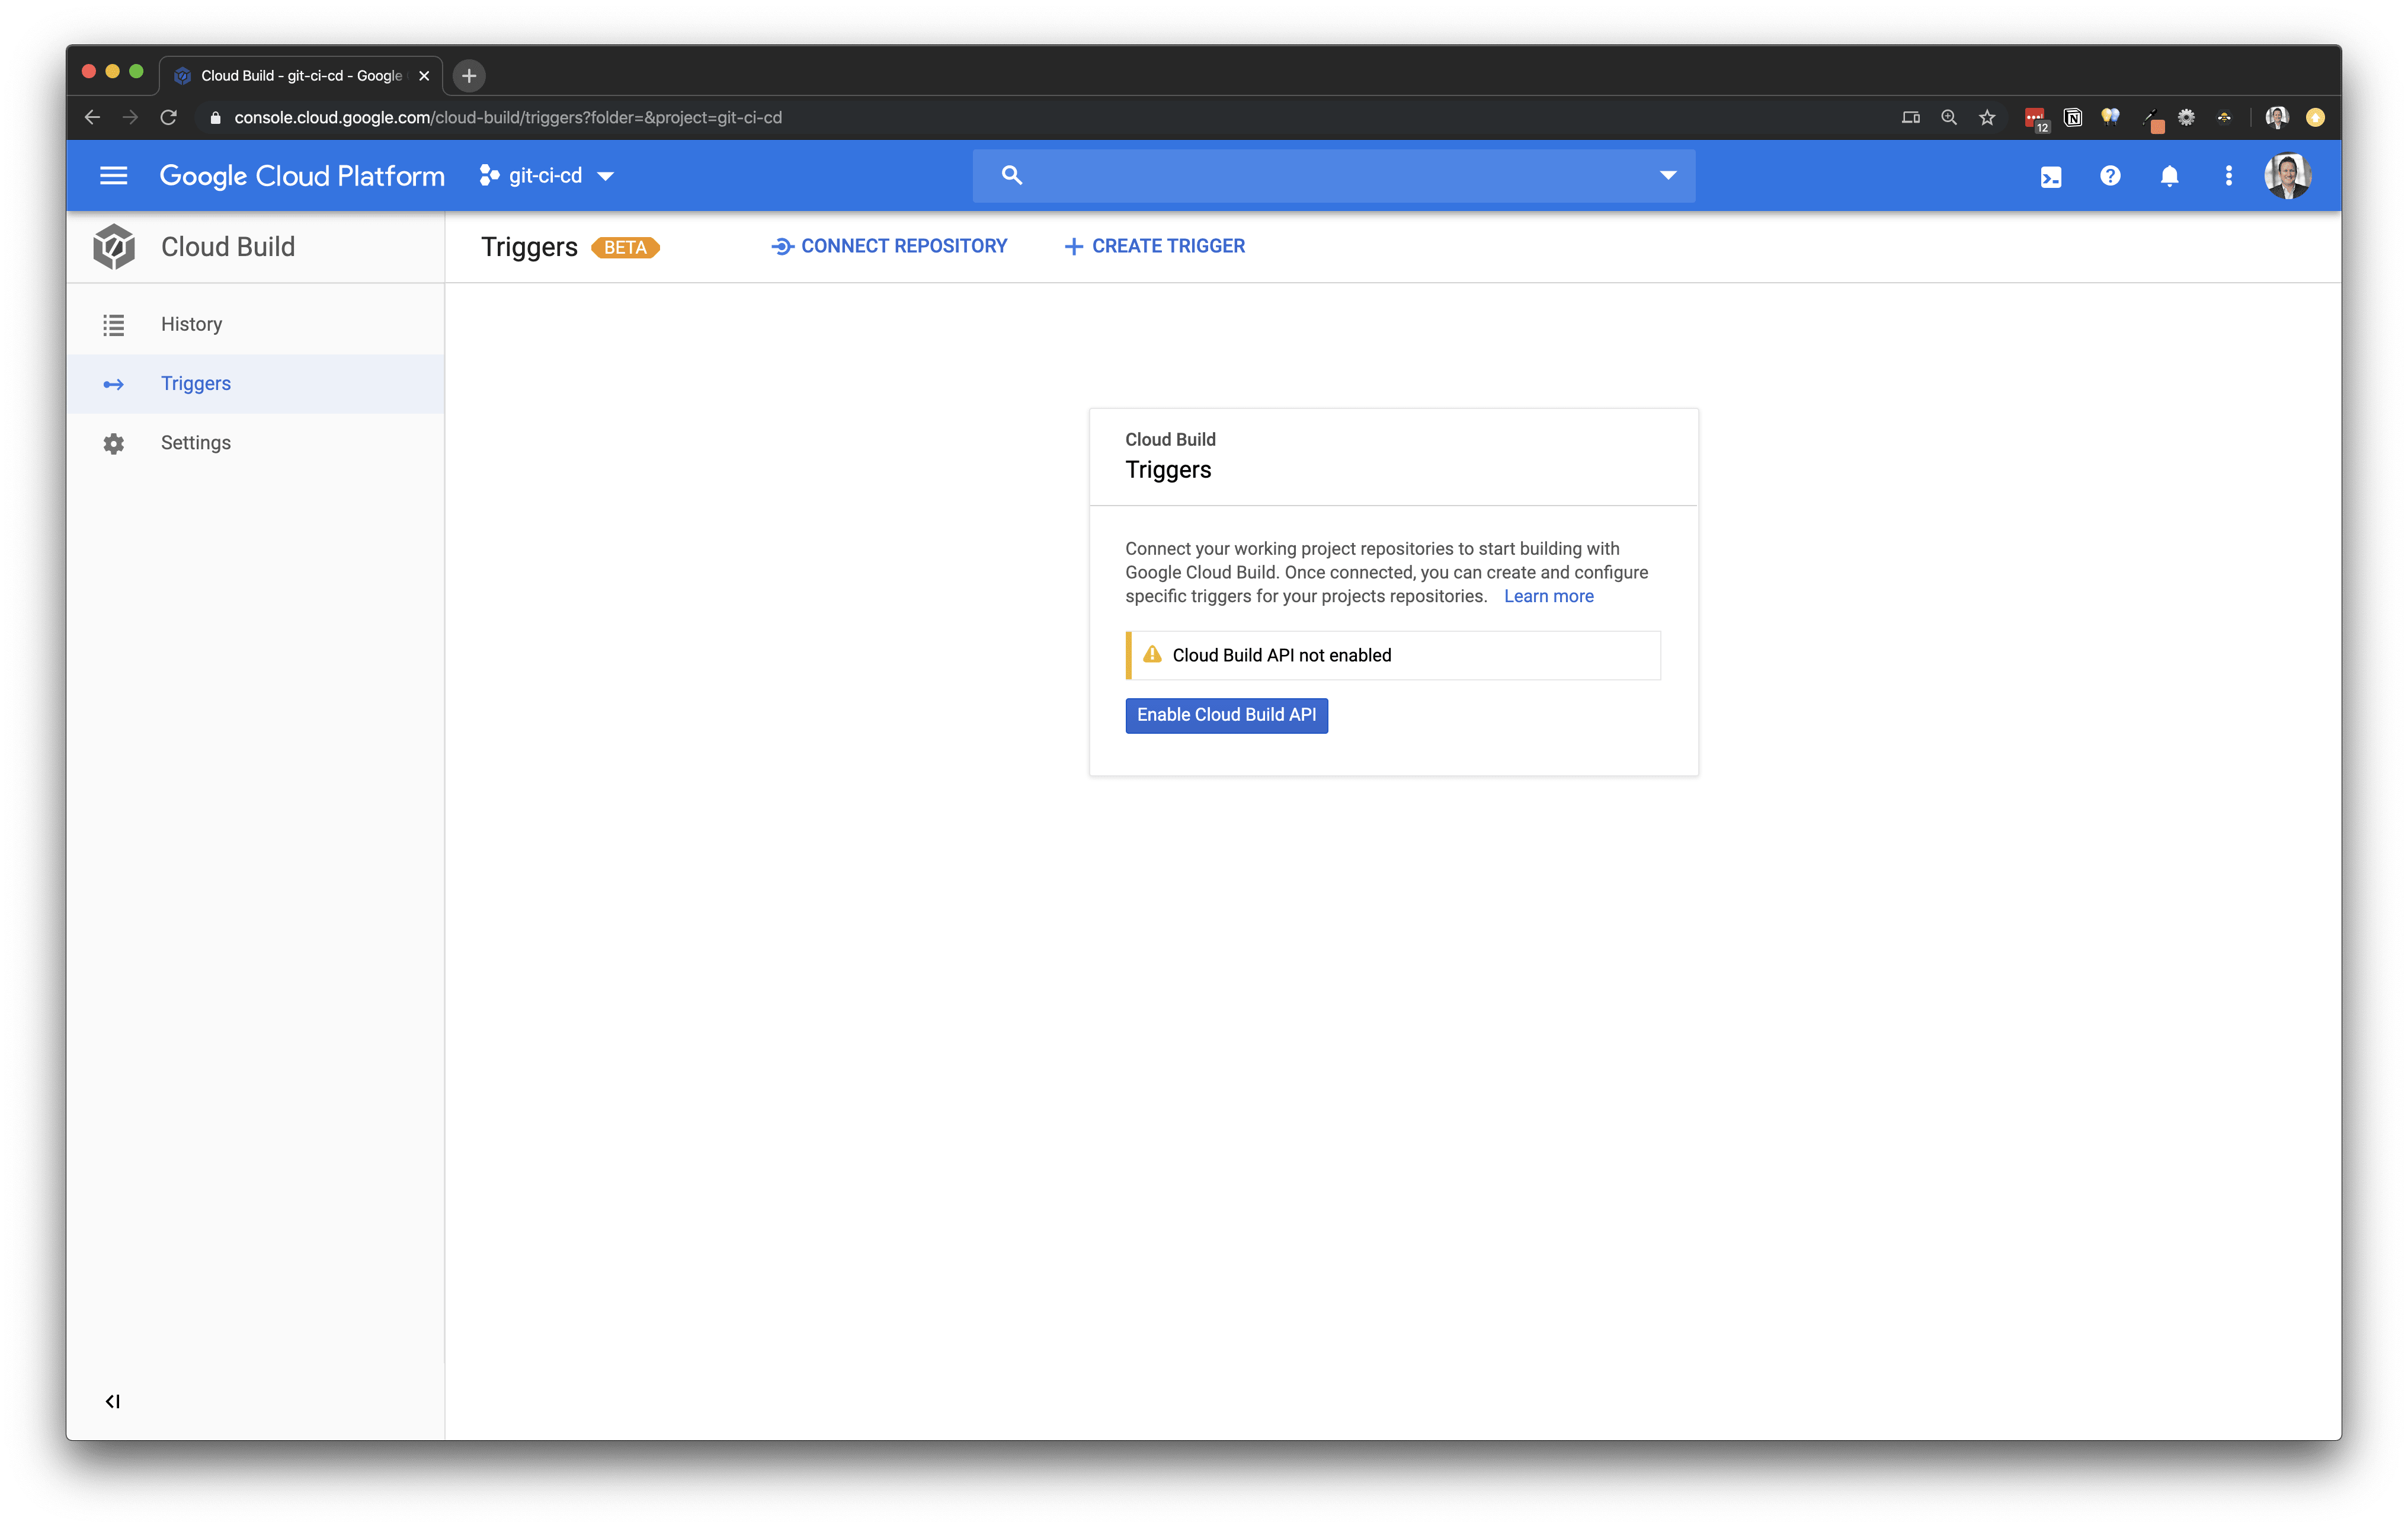Click the site lock icon
Image resolution: width=2408 pixels, height=1528 pixels.
(215, 118)
